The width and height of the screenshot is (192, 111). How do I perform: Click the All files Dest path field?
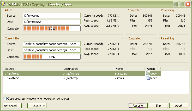[52, 22]
